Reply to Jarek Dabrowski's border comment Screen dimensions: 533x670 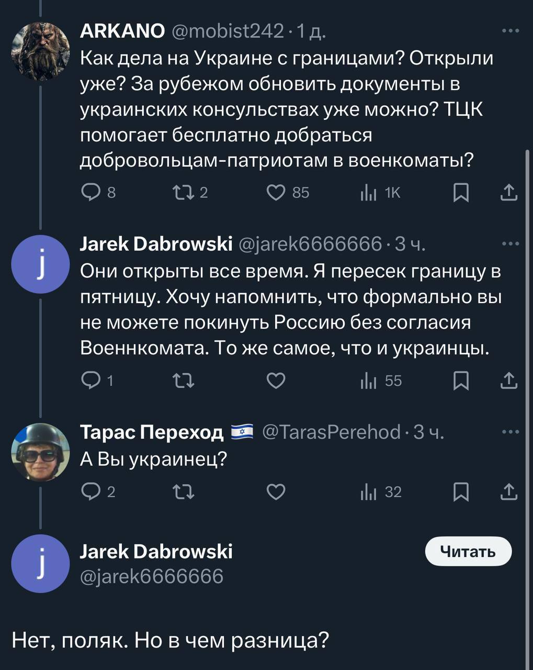(90, 381)
